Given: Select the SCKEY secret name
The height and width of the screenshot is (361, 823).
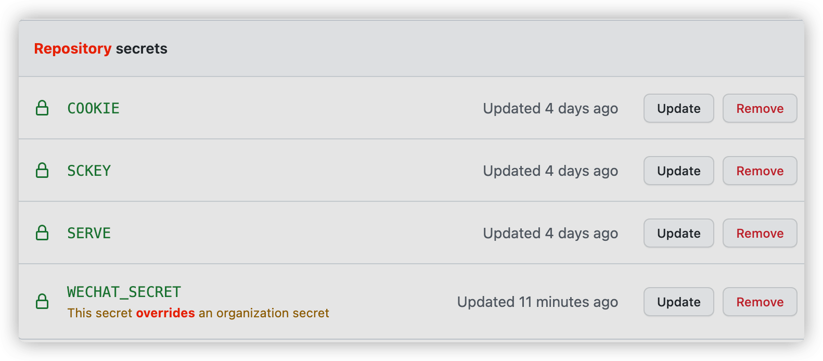Looking at the screenshot, I should (x=89, y=171).
